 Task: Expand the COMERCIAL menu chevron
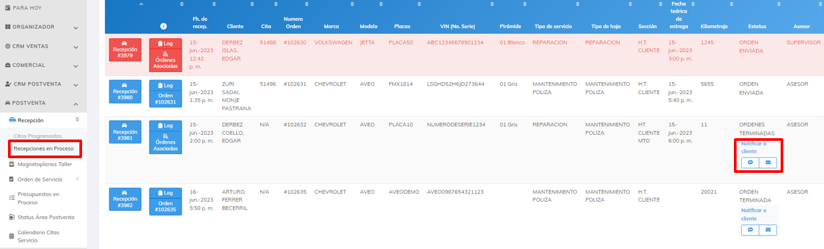pyautogui.click(x=76, y=66)
